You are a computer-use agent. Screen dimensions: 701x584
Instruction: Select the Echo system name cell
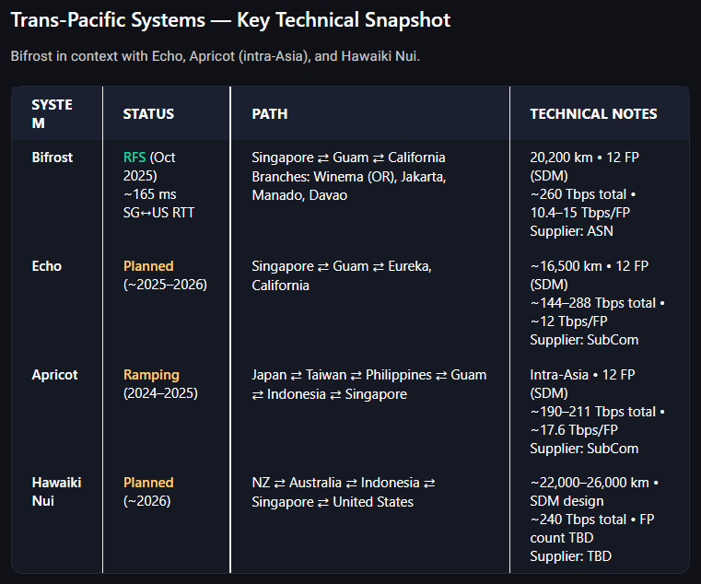[x=46, y=266]
